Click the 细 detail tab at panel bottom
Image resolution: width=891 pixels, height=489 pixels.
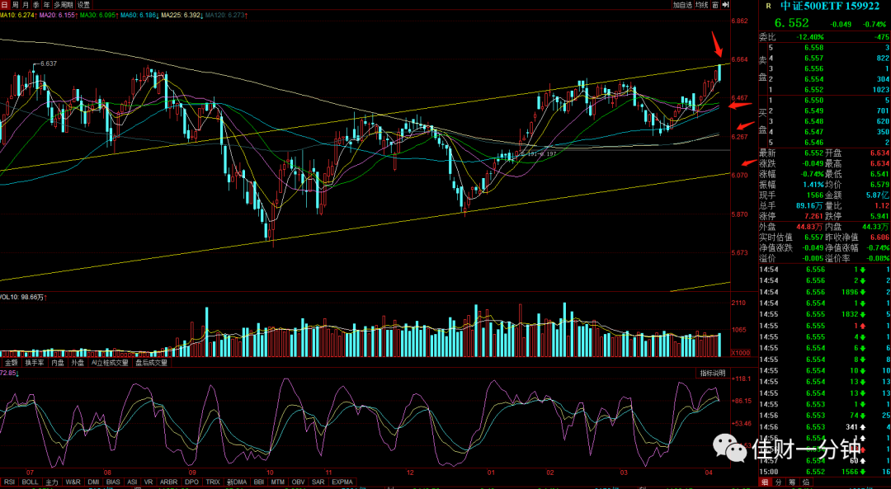pos(764,482)
